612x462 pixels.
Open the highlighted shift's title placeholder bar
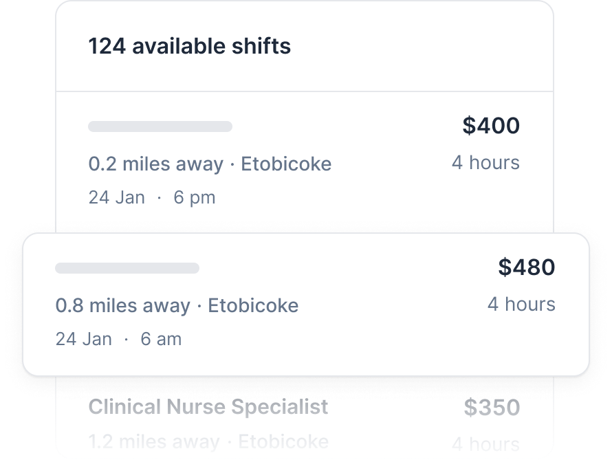127,268
